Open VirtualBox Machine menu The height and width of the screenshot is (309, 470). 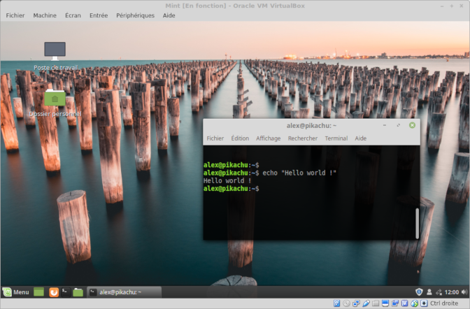(x=45, y=15)
